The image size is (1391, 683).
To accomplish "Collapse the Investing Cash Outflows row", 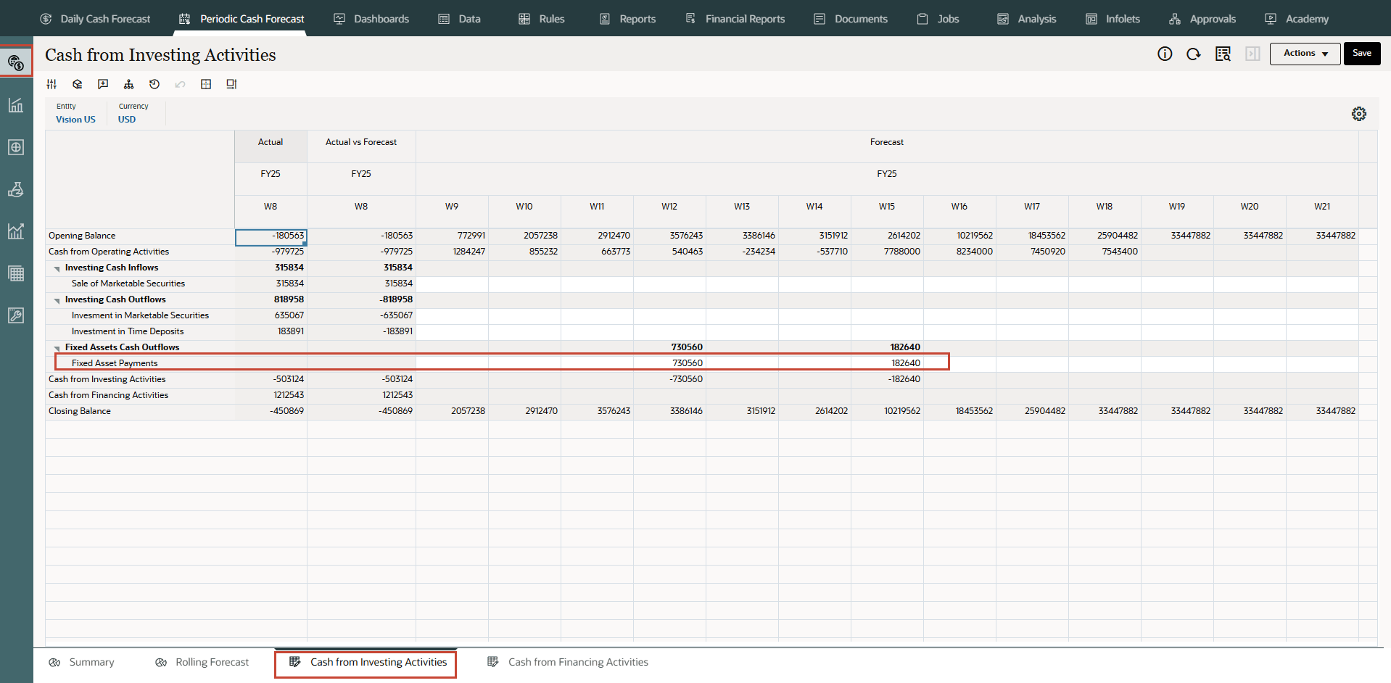I will tap(57, 300).
